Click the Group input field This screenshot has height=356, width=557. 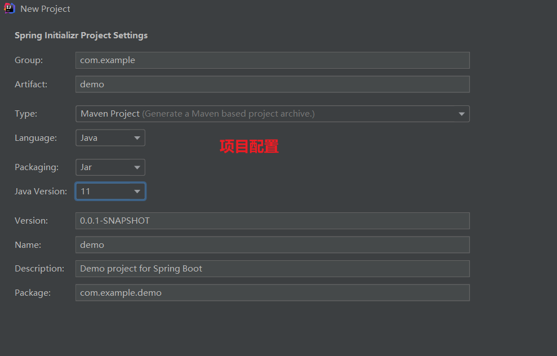273,60
